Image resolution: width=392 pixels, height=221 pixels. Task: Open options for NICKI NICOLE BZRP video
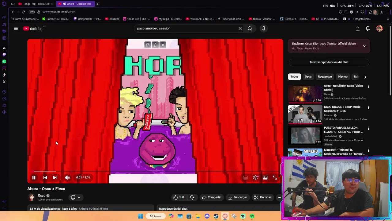pos(368,108)
